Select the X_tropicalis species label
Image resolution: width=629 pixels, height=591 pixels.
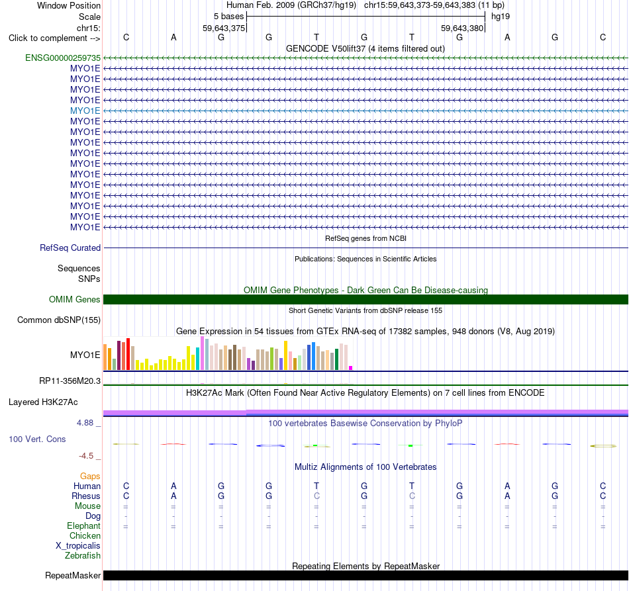(x=78, y=546)
